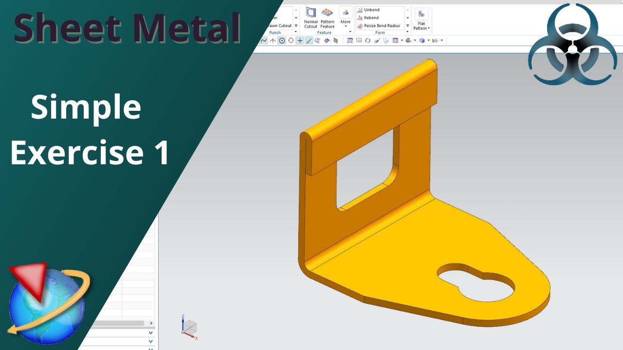This screenshot has width=623, height=350.
Task: Open the rendering style dropdown arrow
Action: pos(415,40)
